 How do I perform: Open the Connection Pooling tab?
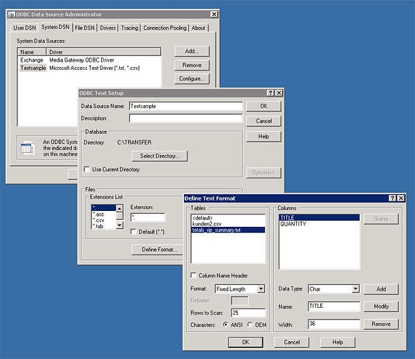point(165,28)
